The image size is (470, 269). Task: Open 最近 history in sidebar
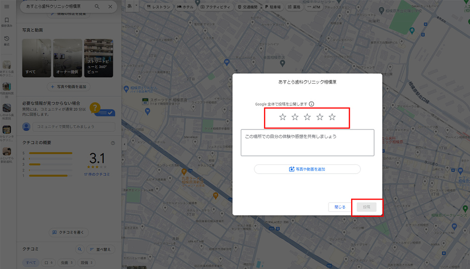coord(7,40)
